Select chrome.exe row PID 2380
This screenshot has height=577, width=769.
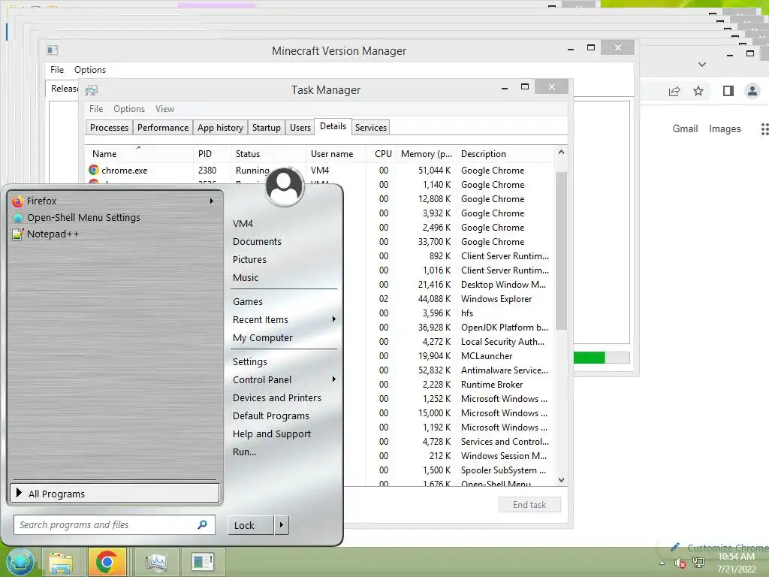coord(320,171)
